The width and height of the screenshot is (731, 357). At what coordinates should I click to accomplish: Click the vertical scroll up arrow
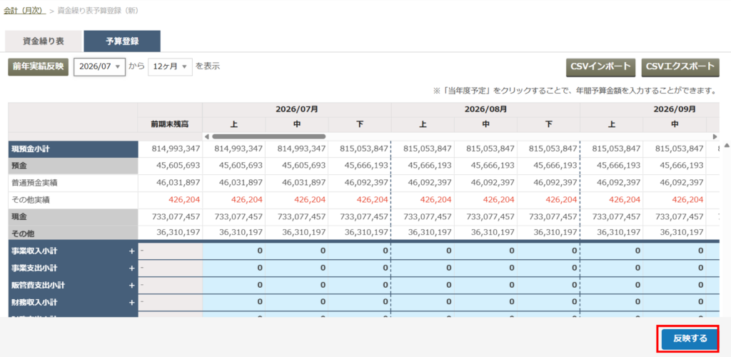point(726,145)
